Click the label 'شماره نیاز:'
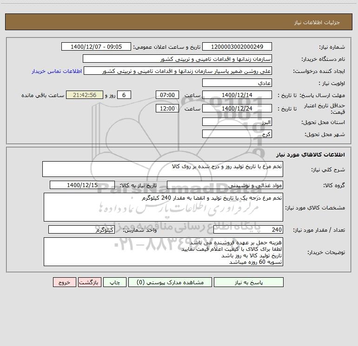Viewport: 358px width, 346px height. tap(332, 47)
